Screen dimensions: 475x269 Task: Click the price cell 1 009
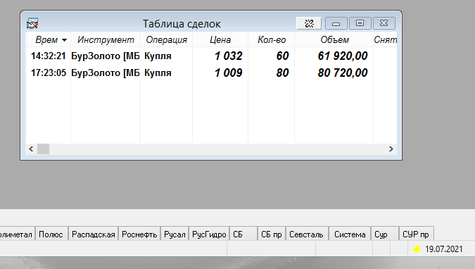229,73
